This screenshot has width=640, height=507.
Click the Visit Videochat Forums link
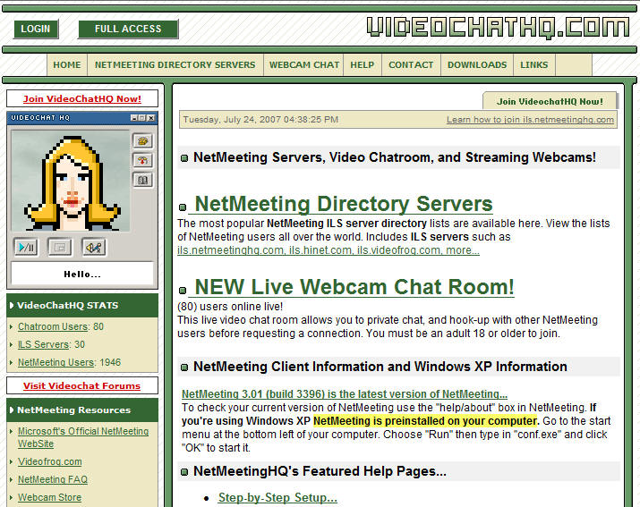pos(81,386)
